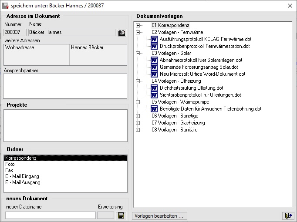Image resolution: width=297 pixels, height=222 pixels.
Task: Click Word icon of Dichtheitsprüfung Ölleitung.dot
Action: [x=154, y=88]
